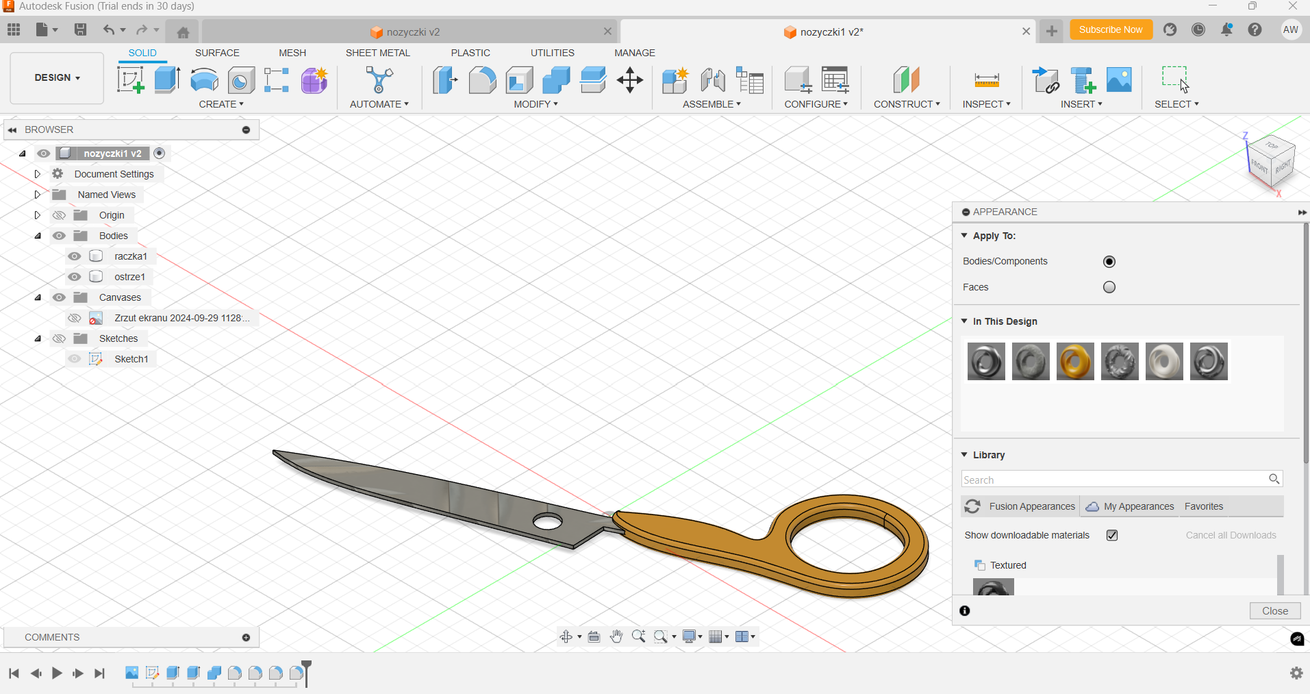Switch to the PLASTIC tab
This screenshot has height=694, width=1310.
(470, 53)
